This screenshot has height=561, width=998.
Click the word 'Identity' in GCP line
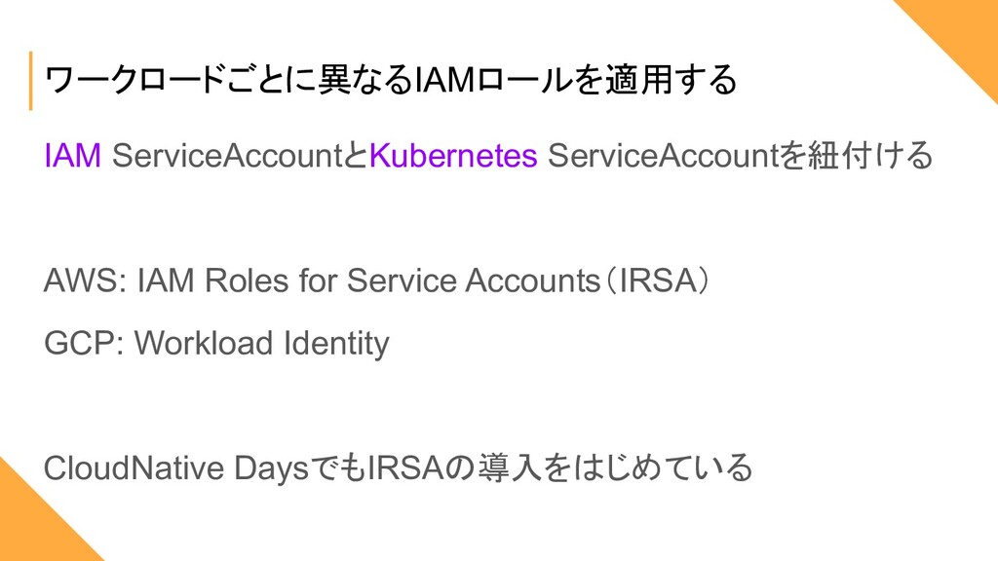pyautogui.click(x=336, y=344)
